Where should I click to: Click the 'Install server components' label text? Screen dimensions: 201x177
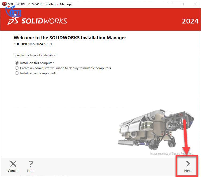pyautogui.click(x=38, y=73)
